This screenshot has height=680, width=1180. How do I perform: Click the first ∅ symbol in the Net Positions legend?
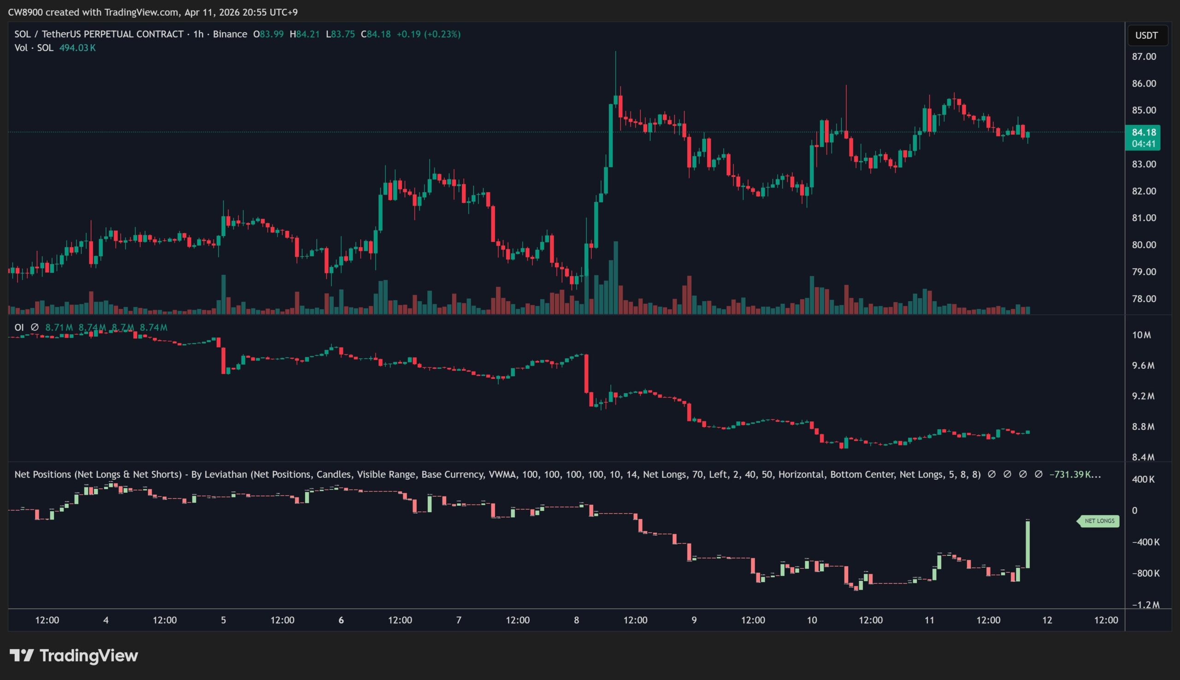pyautogui.click(x=991, y=474)
